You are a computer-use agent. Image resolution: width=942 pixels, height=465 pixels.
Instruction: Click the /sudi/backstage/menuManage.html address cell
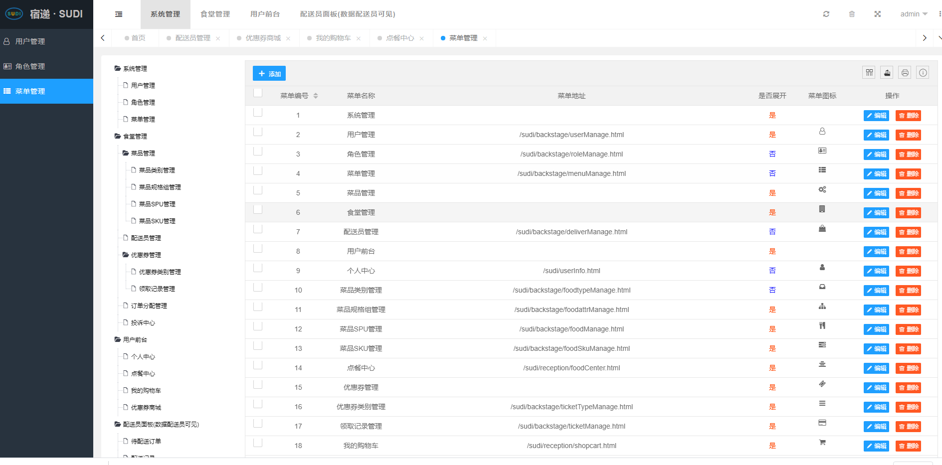(571, 173)
